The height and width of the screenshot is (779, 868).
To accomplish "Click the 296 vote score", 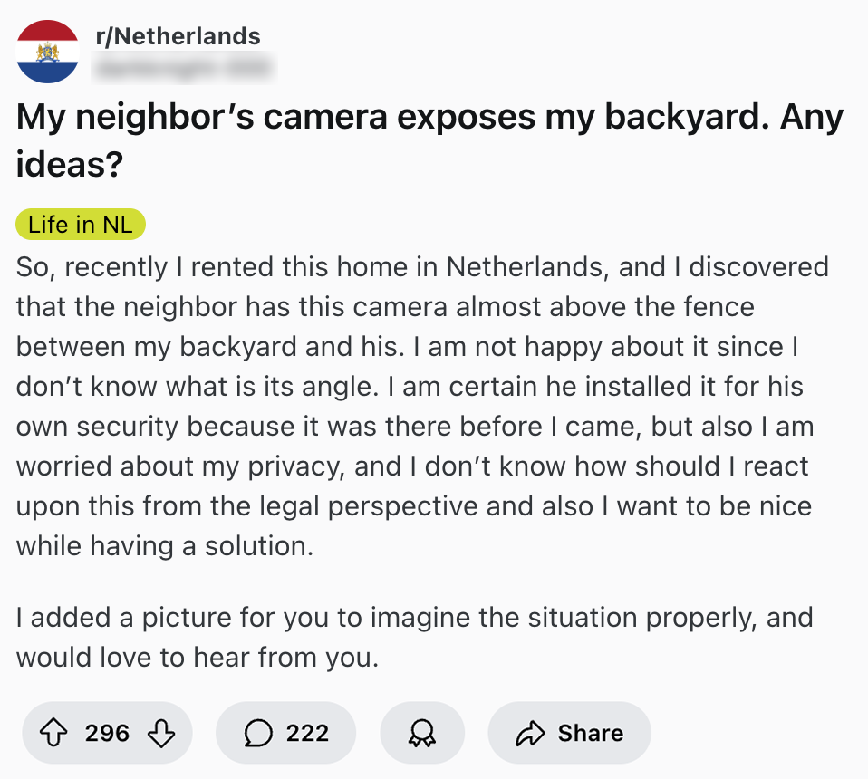I will coord(107,733).
